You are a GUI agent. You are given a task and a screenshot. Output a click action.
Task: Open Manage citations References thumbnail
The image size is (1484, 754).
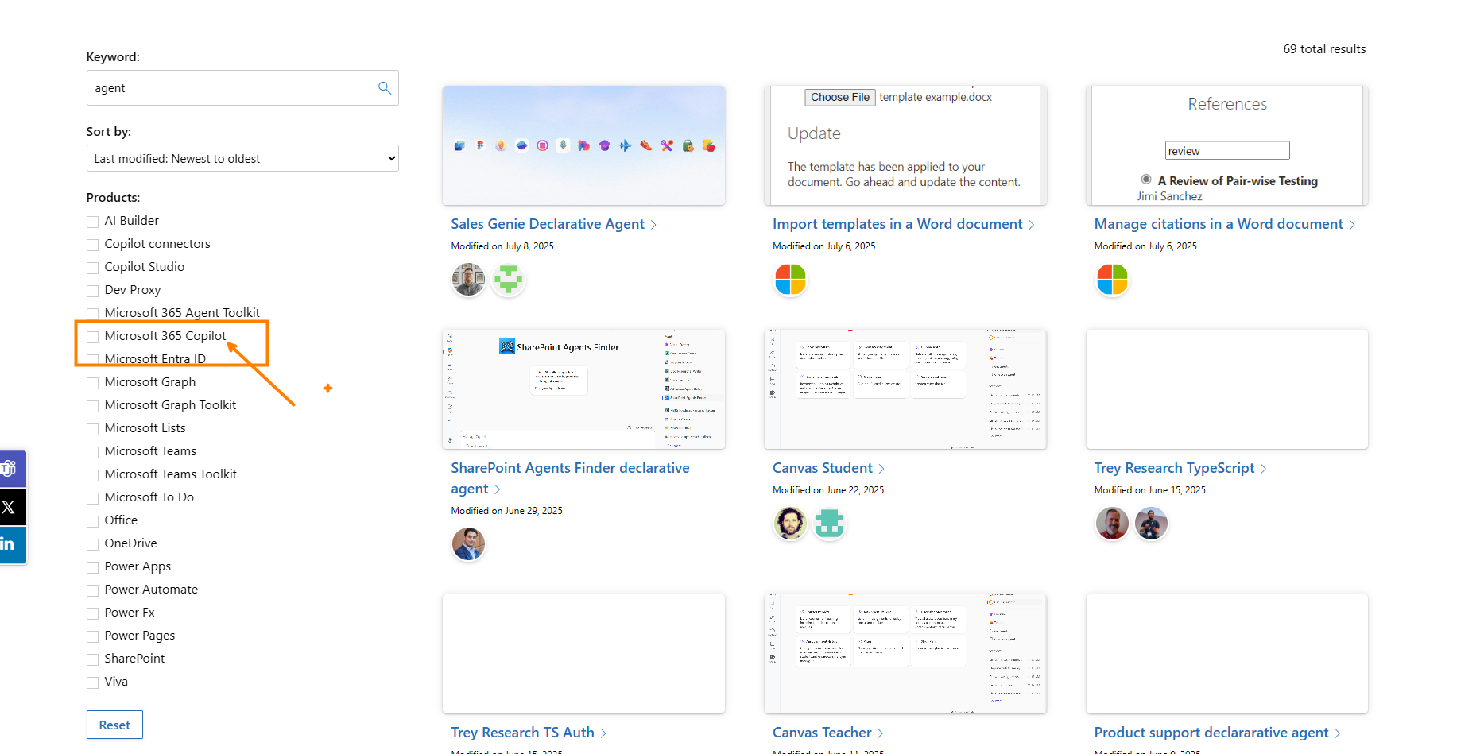pyautogui.click(x=1227, y=145)
